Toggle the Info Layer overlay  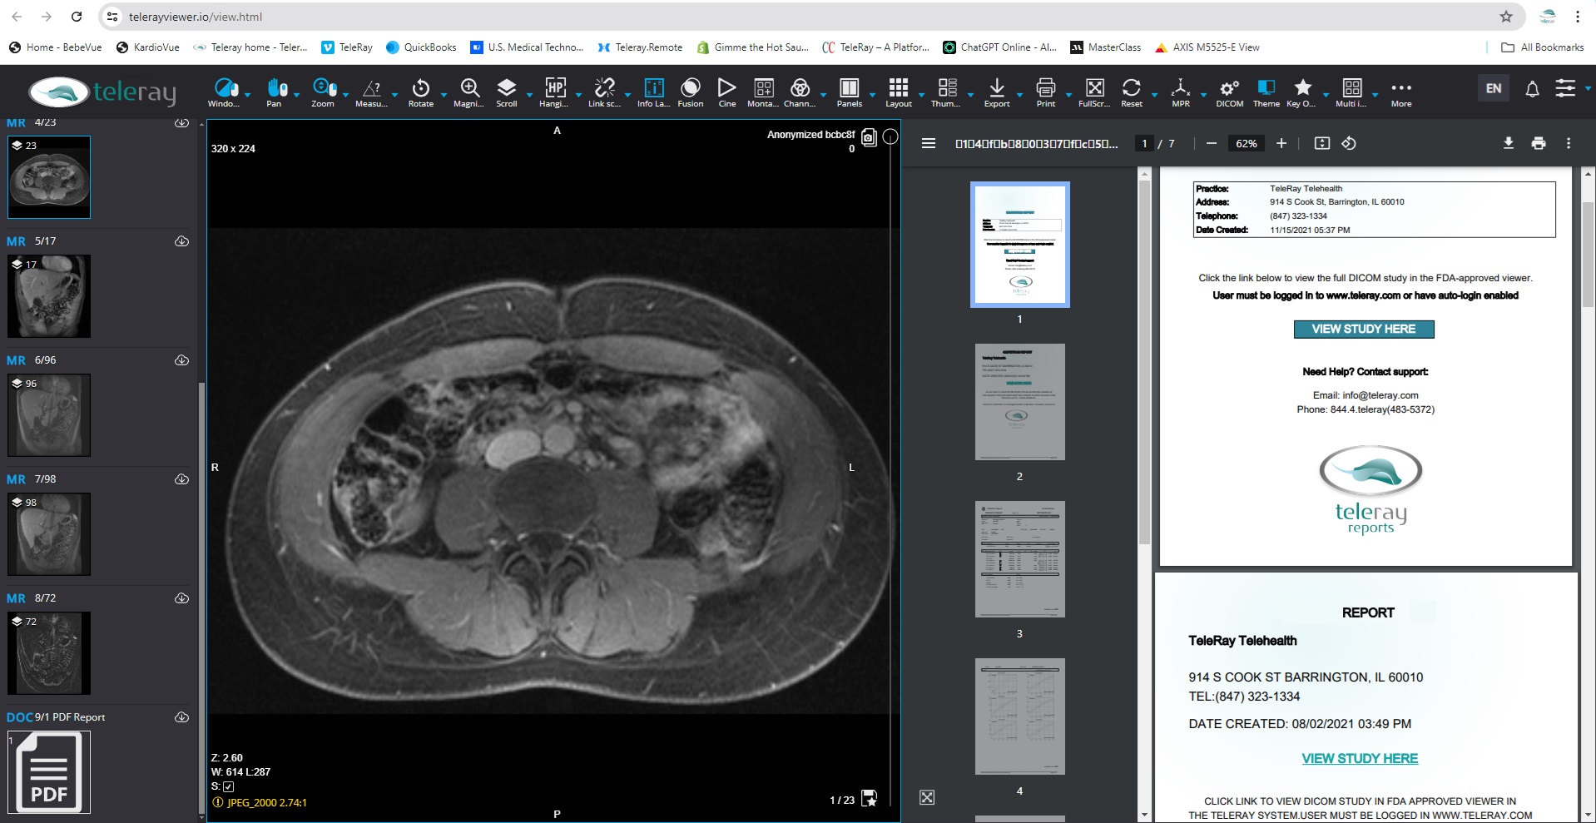tap(654, 92)
